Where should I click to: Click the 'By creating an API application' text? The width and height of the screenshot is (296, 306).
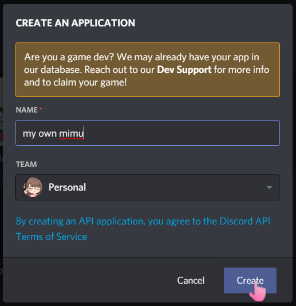(80, 221)
